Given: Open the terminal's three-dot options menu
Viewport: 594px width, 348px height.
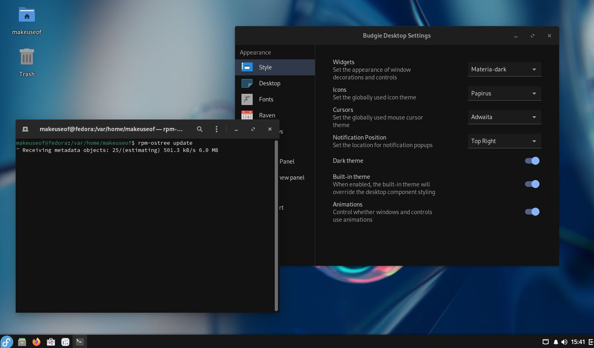Looking at the screenshot, I should pyautogui.click(x=216, y=129).
